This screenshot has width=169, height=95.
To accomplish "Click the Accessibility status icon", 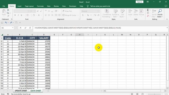I will click(12, 94).
